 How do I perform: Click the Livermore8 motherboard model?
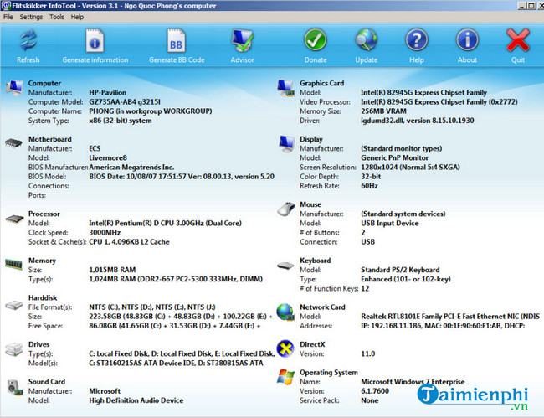(x=108, y=158)
